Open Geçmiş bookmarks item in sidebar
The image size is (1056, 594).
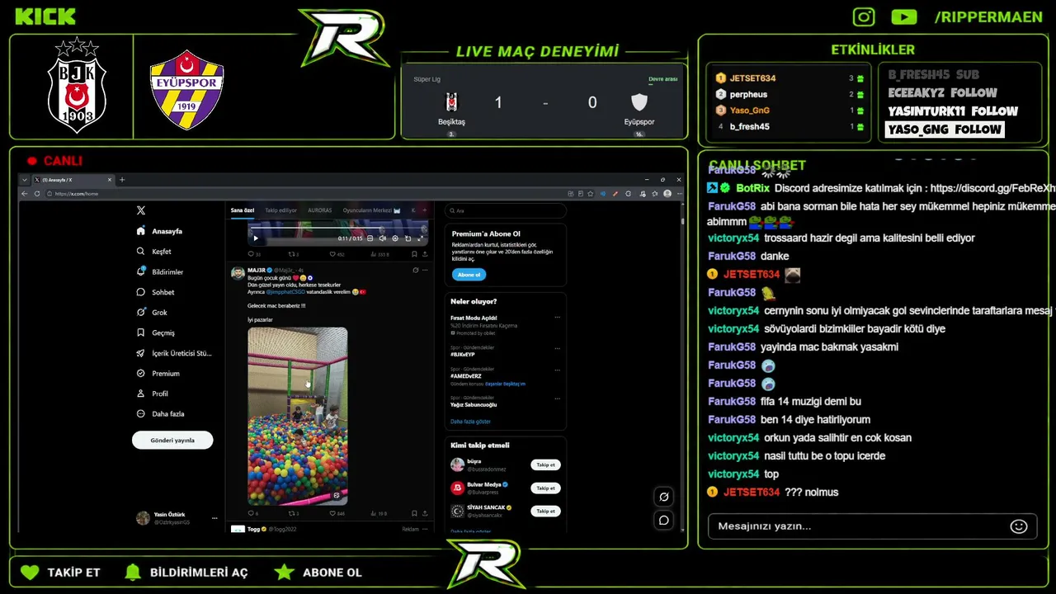point(156,332)
